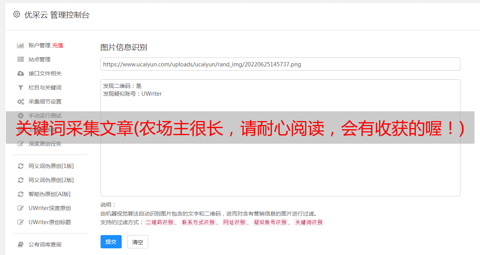The image size is (480, 255).
Task: Click the 发现疑似账号：UWriter result line
Action: pos(133,94)
